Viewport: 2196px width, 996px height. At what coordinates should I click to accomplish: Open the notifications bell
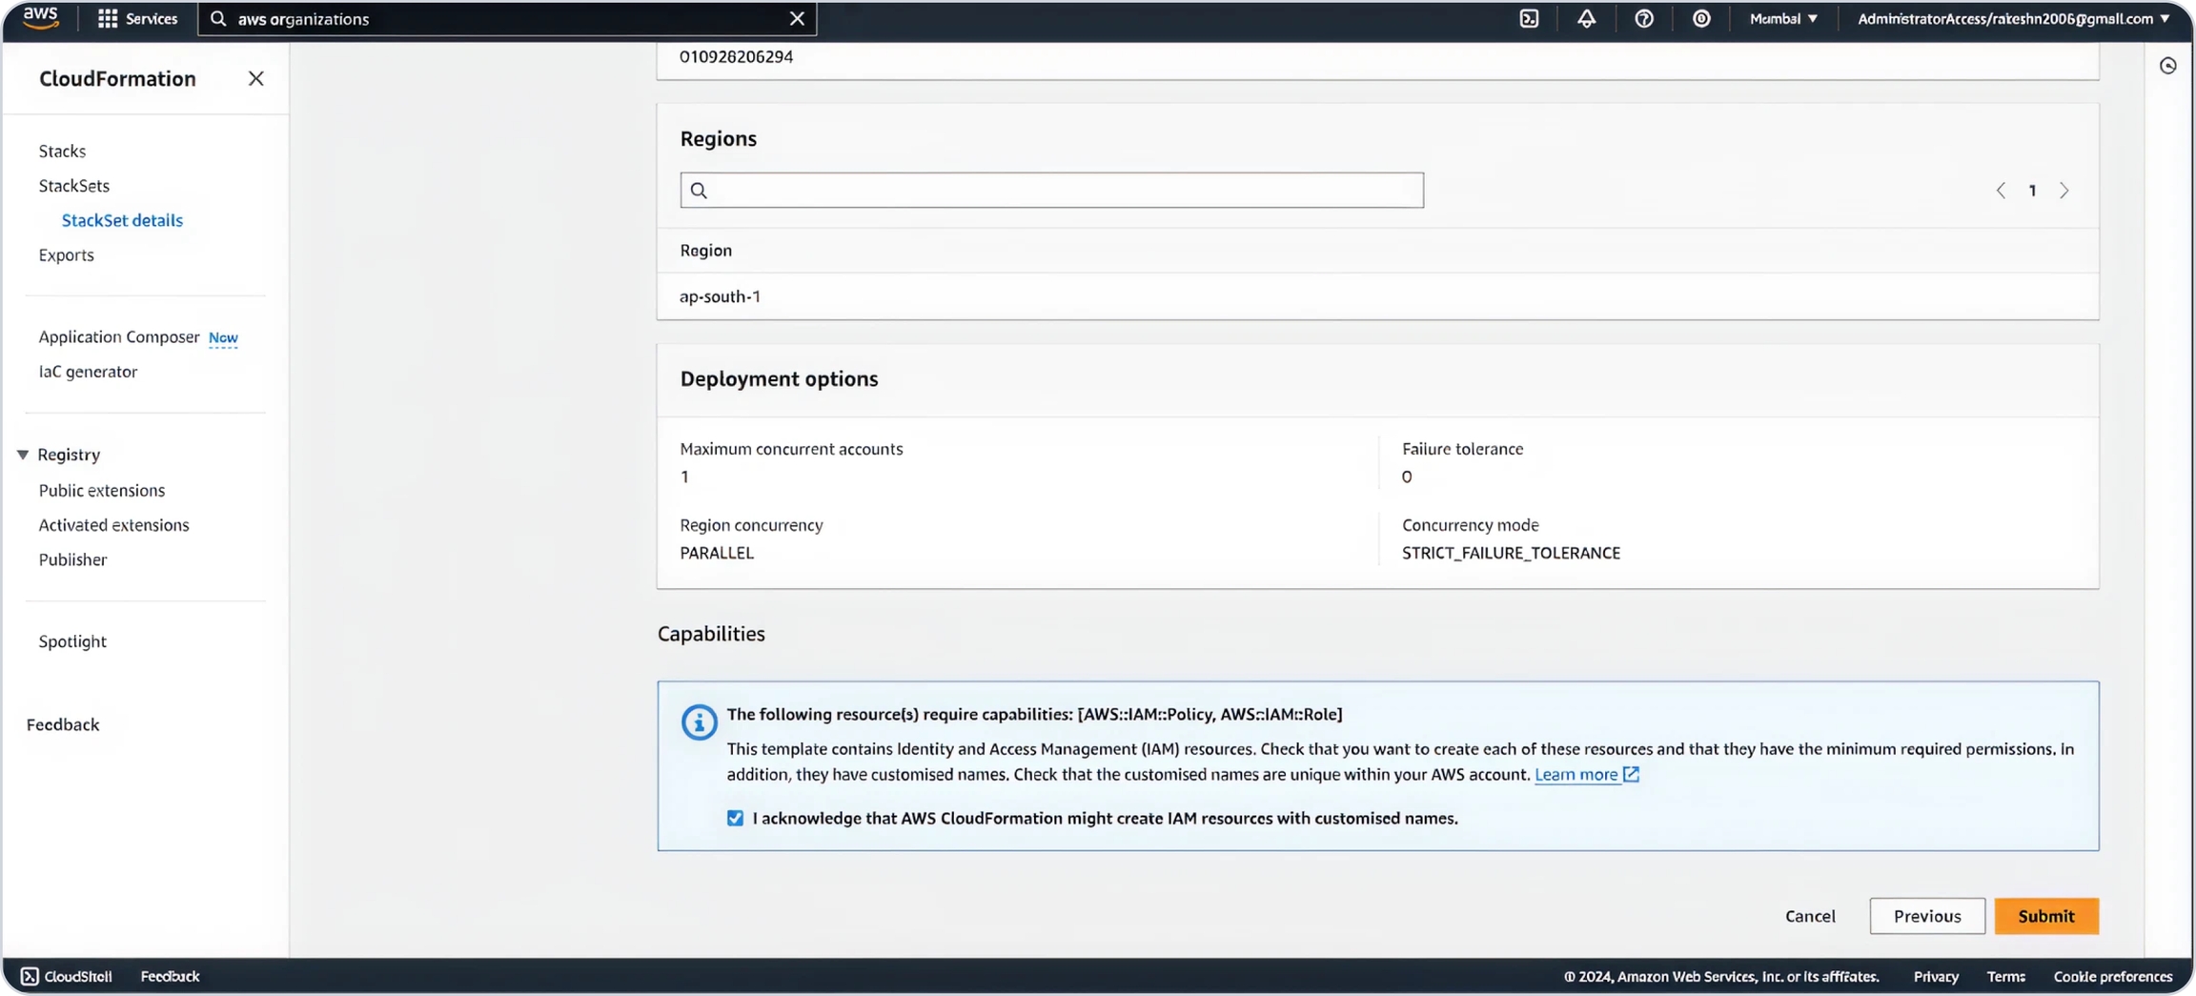click(1586, 19)
